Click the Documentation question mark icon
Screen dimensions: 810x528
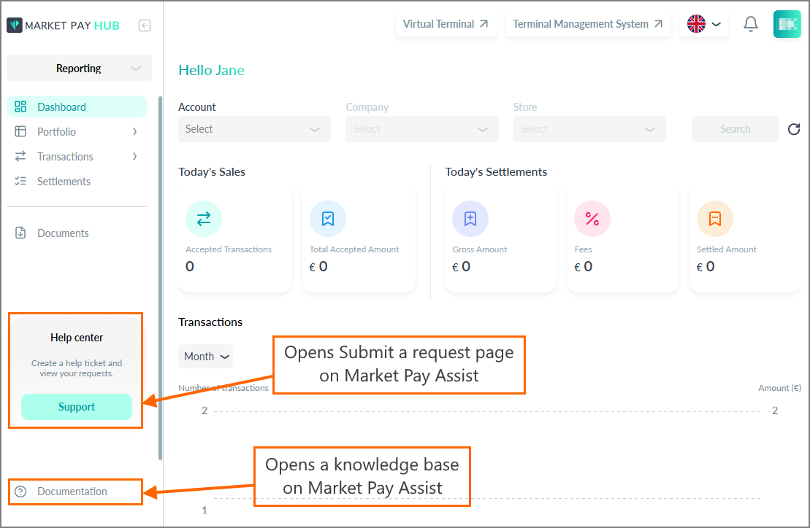(20, 492)
